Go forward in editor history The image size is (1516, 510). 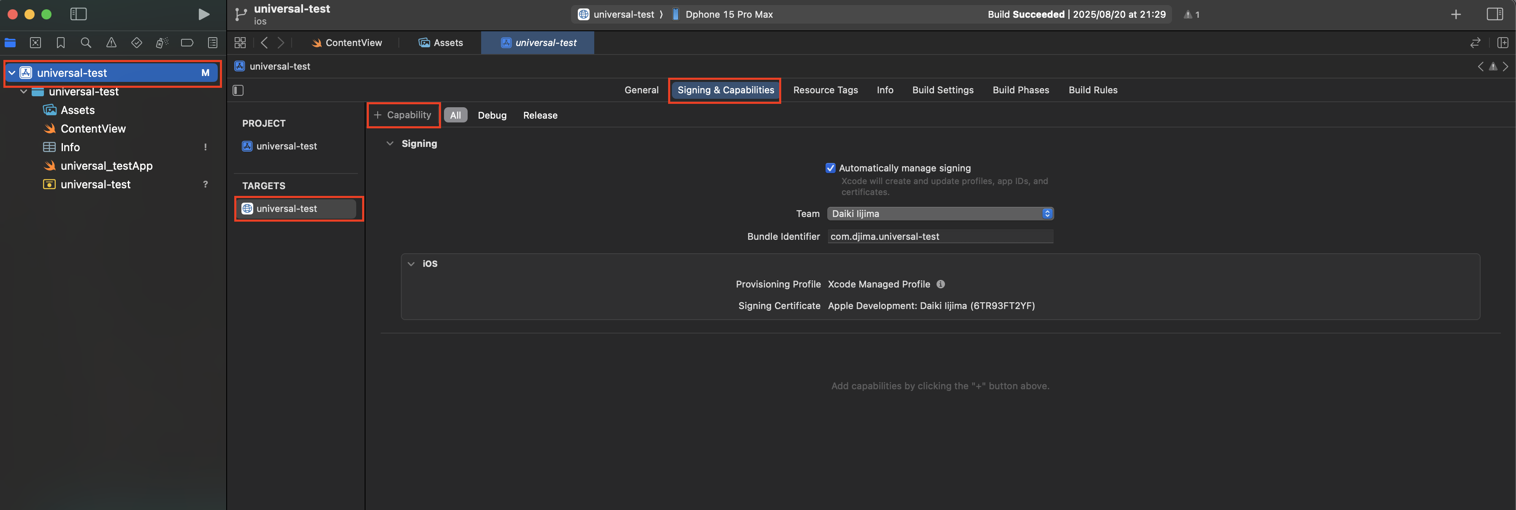pyautogui.click(x=281, y=42)
